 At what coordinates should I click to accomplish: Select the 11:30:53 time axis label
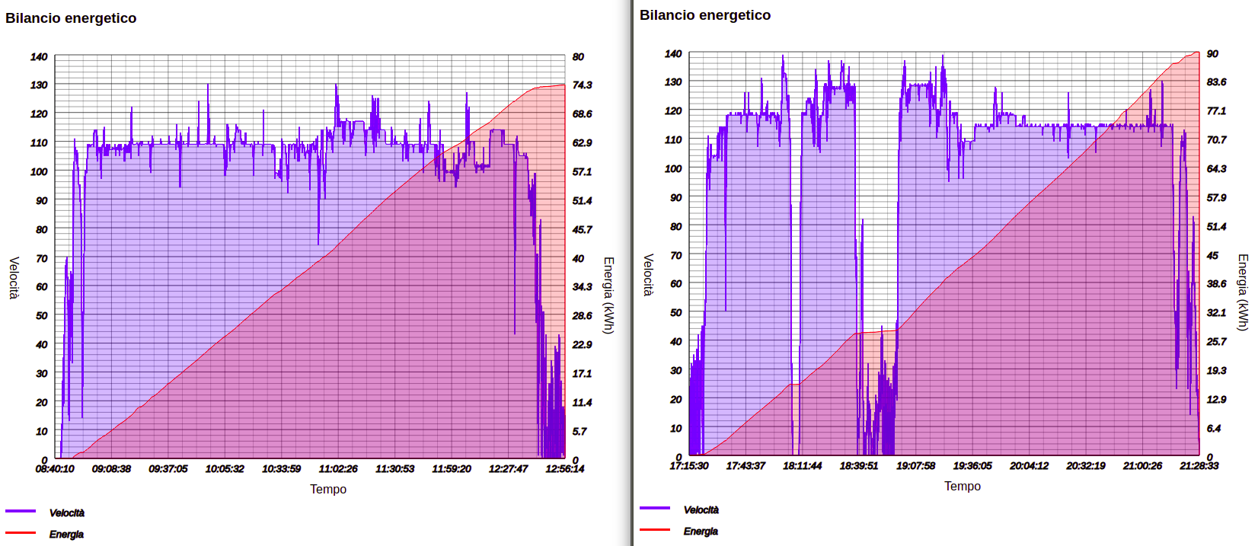[395, 469]
